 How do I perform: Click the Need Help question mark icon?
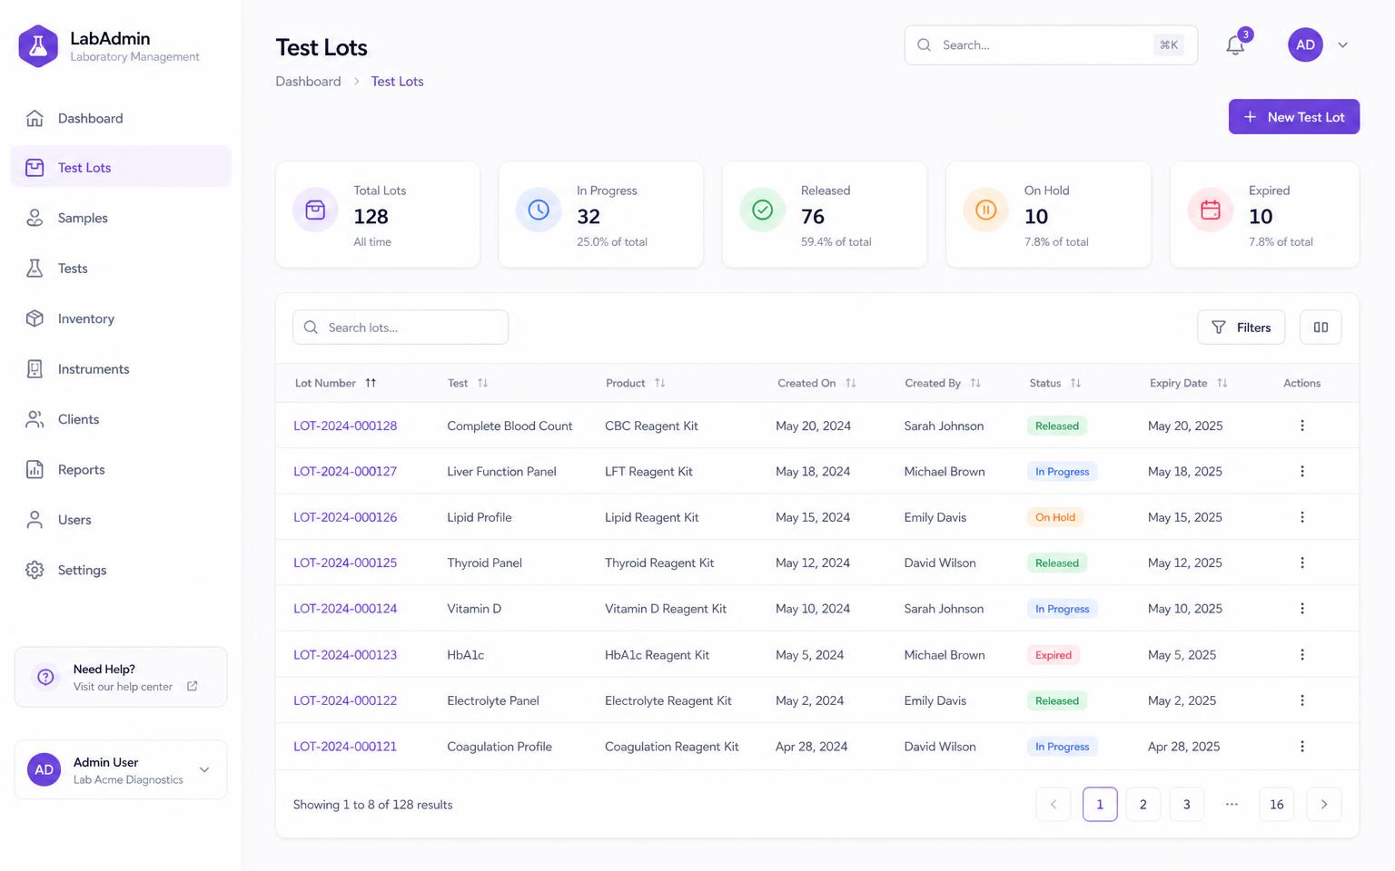45,677
